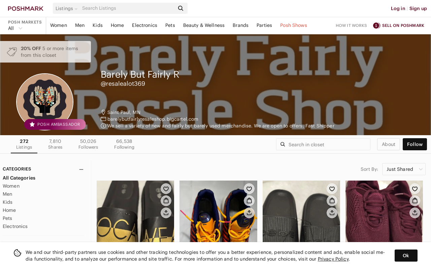431x269 pixels.
Task: Like the maroon knit sneakers listing
Action: pyautogui.click(x=415, y=189)
